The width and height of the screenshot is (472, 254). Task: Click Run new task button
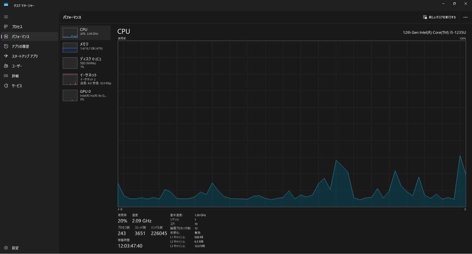(x=439, y=17)
